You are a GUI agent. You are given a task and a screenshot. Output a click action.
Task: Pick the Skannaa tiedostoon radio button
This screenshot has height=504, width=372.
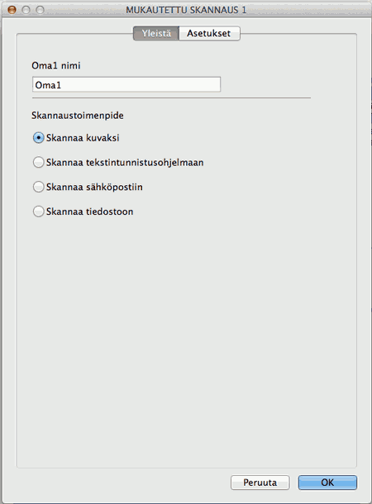(39, 212)
